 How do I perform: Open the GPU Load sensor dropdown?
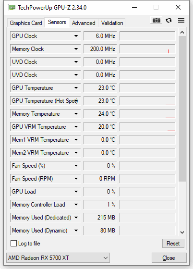[76, 192]
